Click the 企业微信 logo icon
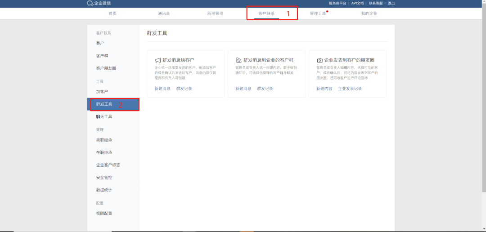The width and height of the screenshot is (486, 232). tap(90, 3)
